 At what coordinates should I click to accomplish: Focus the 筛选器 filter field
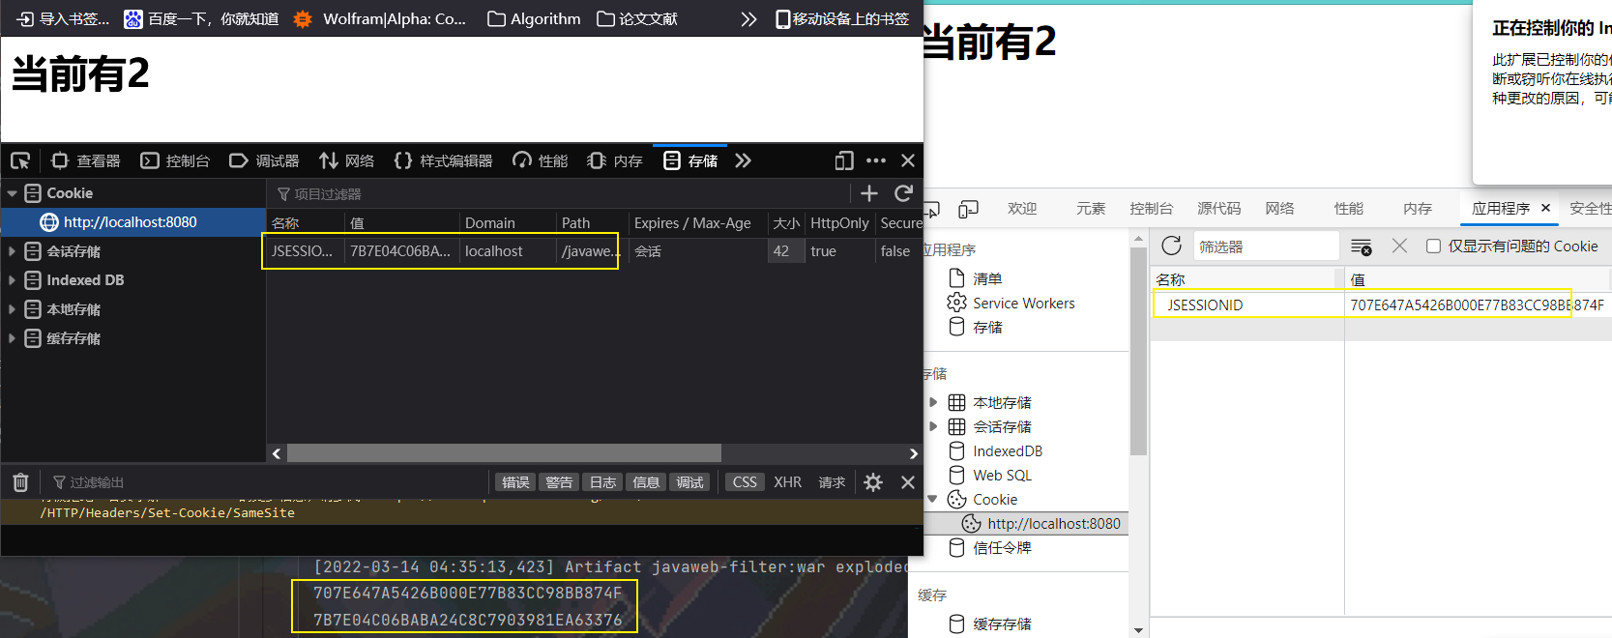1267,246
